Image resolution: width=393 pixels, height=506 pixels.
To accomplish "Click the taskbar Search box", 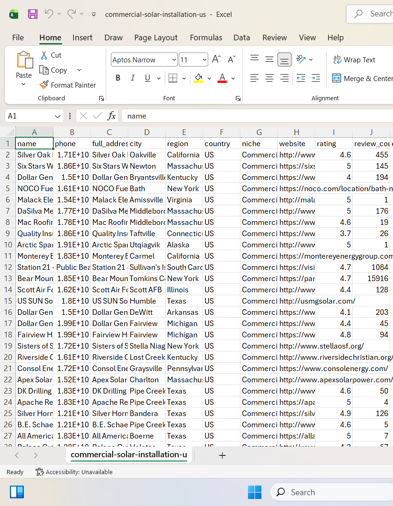I will [331, 492].
